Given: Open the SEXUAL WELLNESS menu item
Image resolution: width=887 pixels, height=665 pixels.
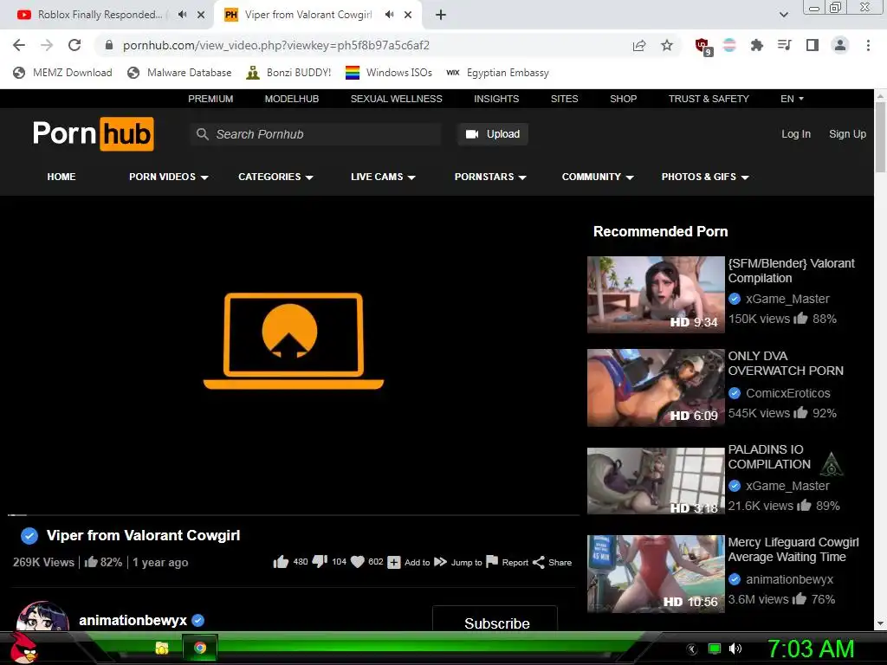Looking at the screenshot, I should pyautogui.click(x=396, y=99).
